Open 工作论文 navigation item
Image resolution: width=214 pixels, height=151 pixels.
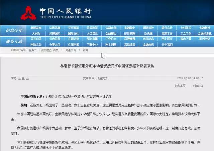[x=111, y=39]
